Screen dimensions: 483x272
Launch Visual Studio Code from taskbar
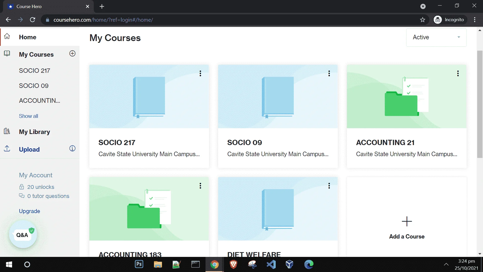(271, 264)
